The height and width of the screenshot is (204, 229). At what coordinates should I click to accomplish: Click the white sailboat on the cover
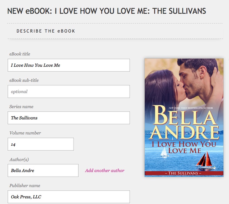(x=164, y=152)
